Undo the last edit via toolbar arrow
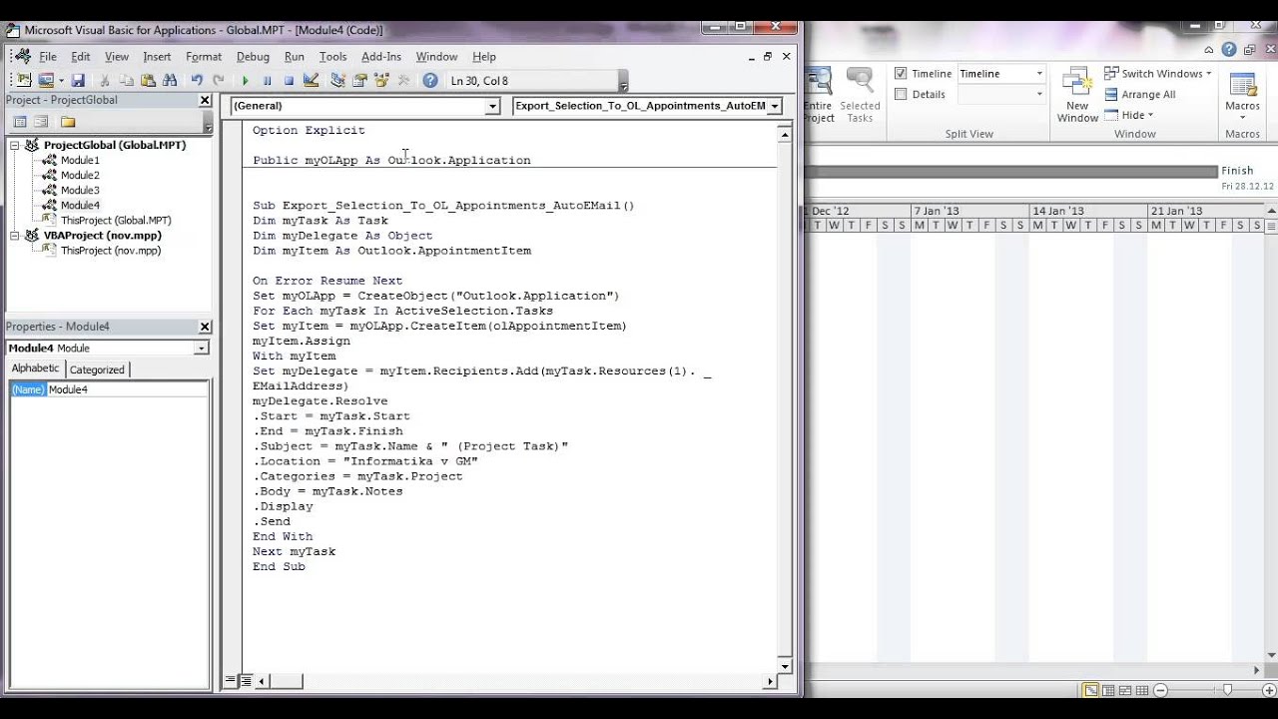The width and height of the screenshot is (1278, 719). click(197, 80)
